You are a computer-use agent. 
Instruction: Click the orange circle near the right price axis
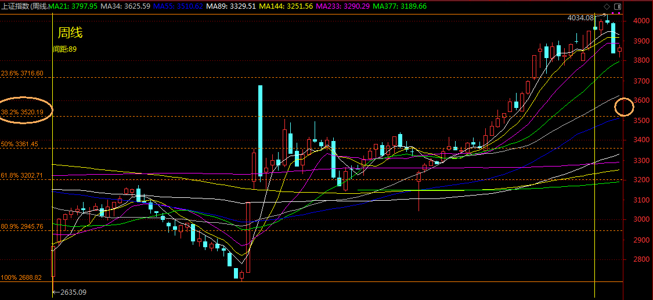pyautogui.click(x=625, y=107)
